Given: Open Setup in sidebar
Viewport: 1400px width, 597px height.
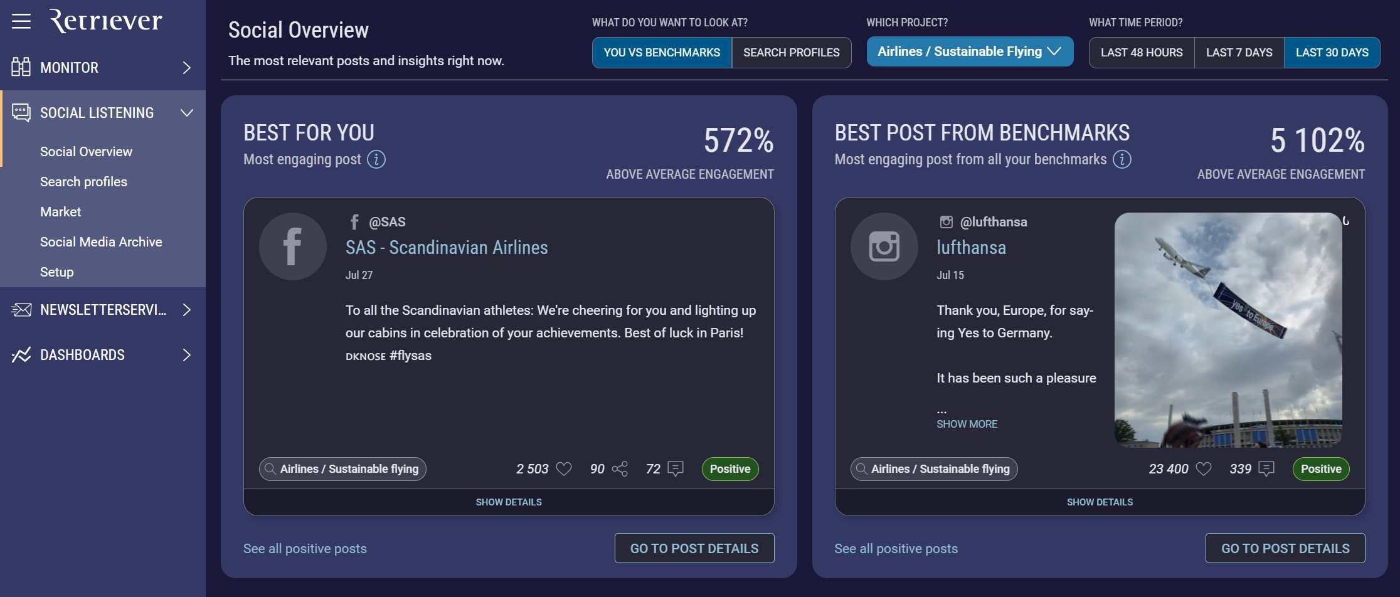Looking at the screenshot, I should (57, 272).
